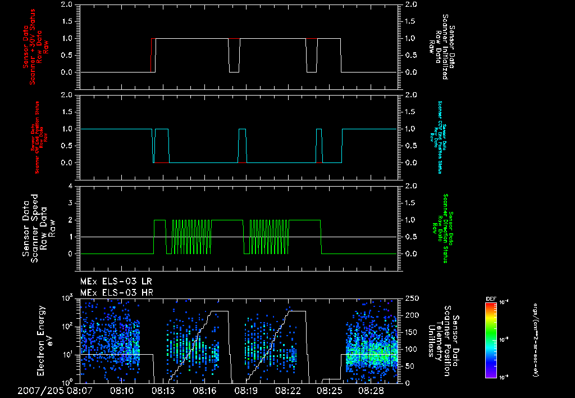Select the uppermost tick value of the DEF color bar
The image size is (575, 398).
pos(504,302)
